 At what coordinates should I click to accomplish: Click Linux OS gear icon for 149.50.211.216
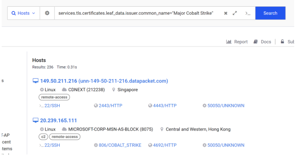tap(42, 90)
